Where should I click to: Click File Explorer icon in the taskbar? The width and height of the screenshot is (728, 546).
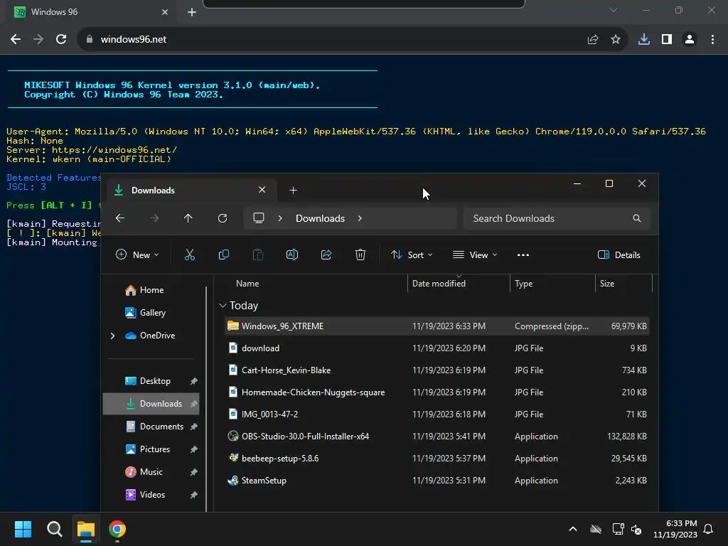[x=86, y=529]
